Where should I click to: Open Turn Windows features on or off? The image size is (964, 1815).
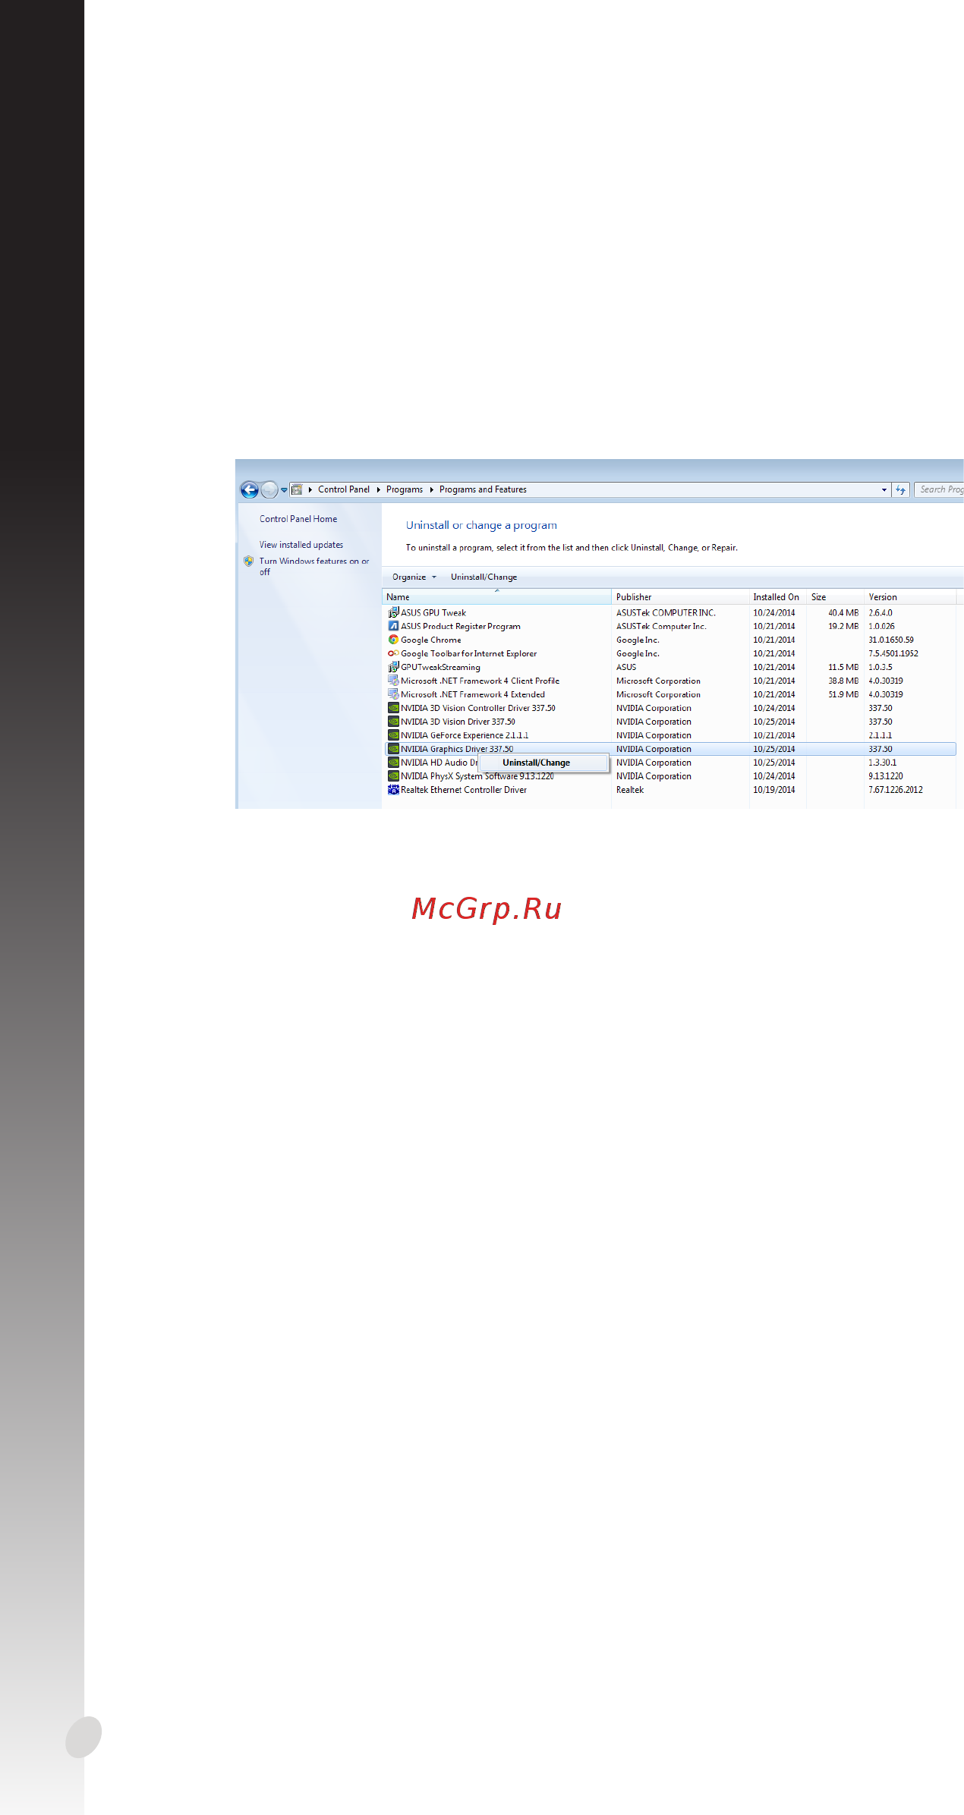point(314,567)
